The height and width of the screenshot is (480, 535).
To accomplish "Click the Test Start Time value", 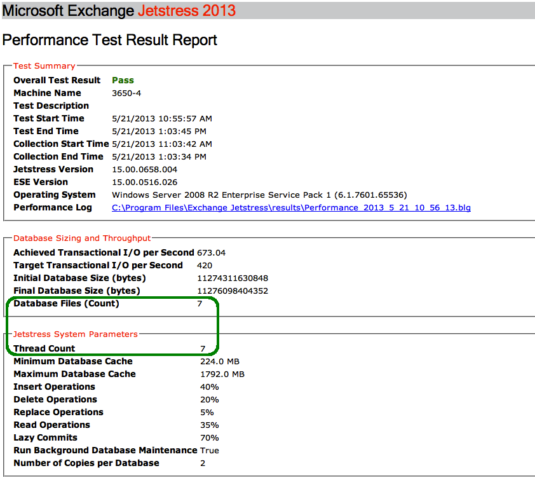I will coord(162,119).
